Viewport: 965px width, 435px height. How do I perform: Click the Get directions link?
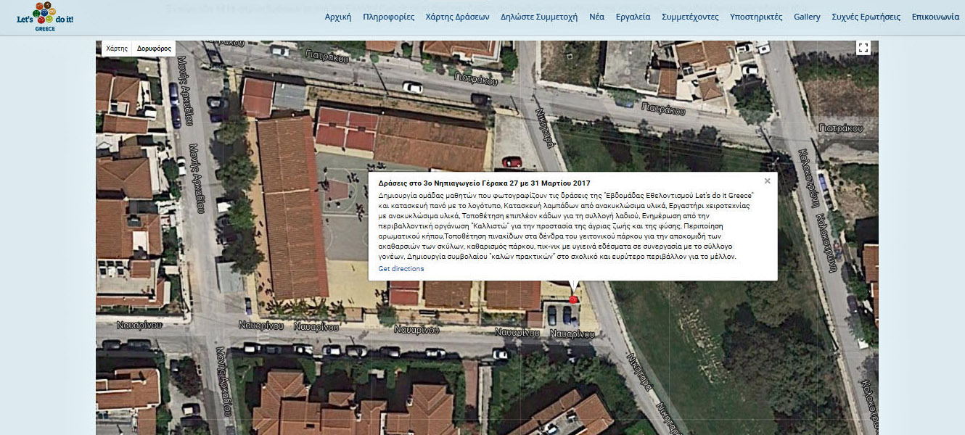(x=401, y=269)
